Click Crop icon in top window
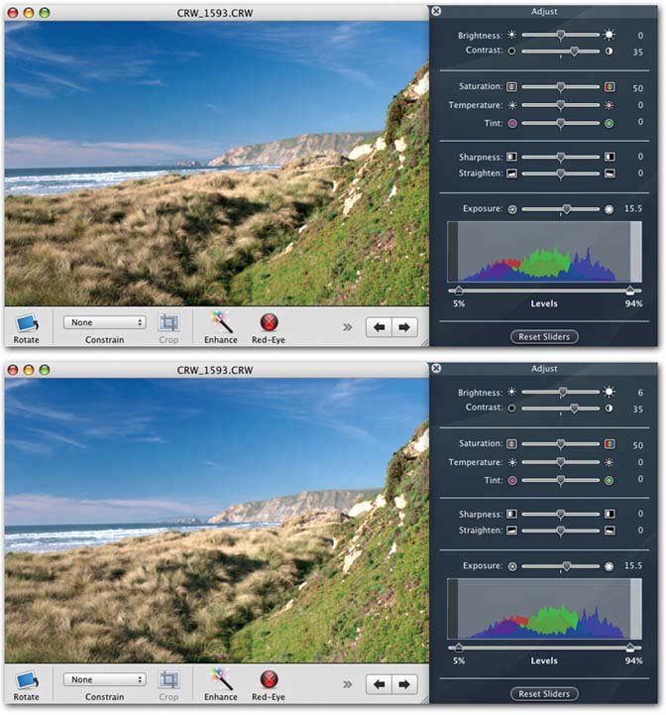The height and width of the screenshot is (715, 666). click(168, 323)
